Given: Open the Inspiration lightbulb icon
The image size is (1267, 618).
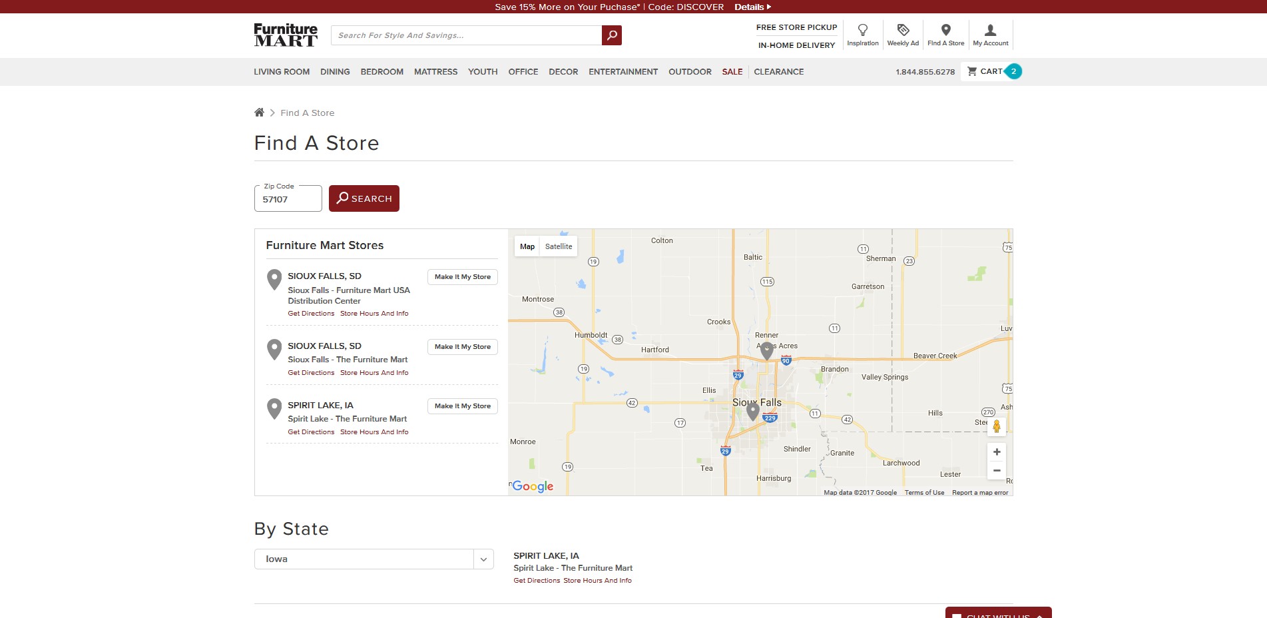Looking at the screenshot, I should point(863,30).
